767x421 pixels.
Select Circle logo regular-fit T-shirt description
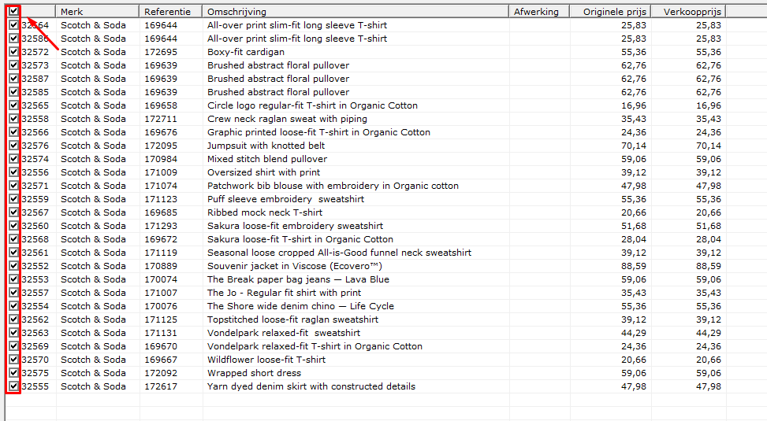(x=312, y=105)
